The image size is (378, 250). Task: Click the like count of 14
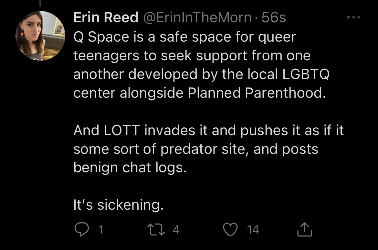pyautogui.click(x=253, y=229)
